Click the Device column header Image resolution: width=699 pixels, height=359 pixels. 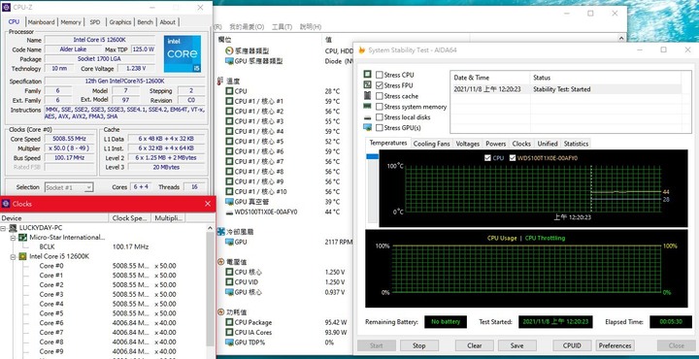click(54, 217)
